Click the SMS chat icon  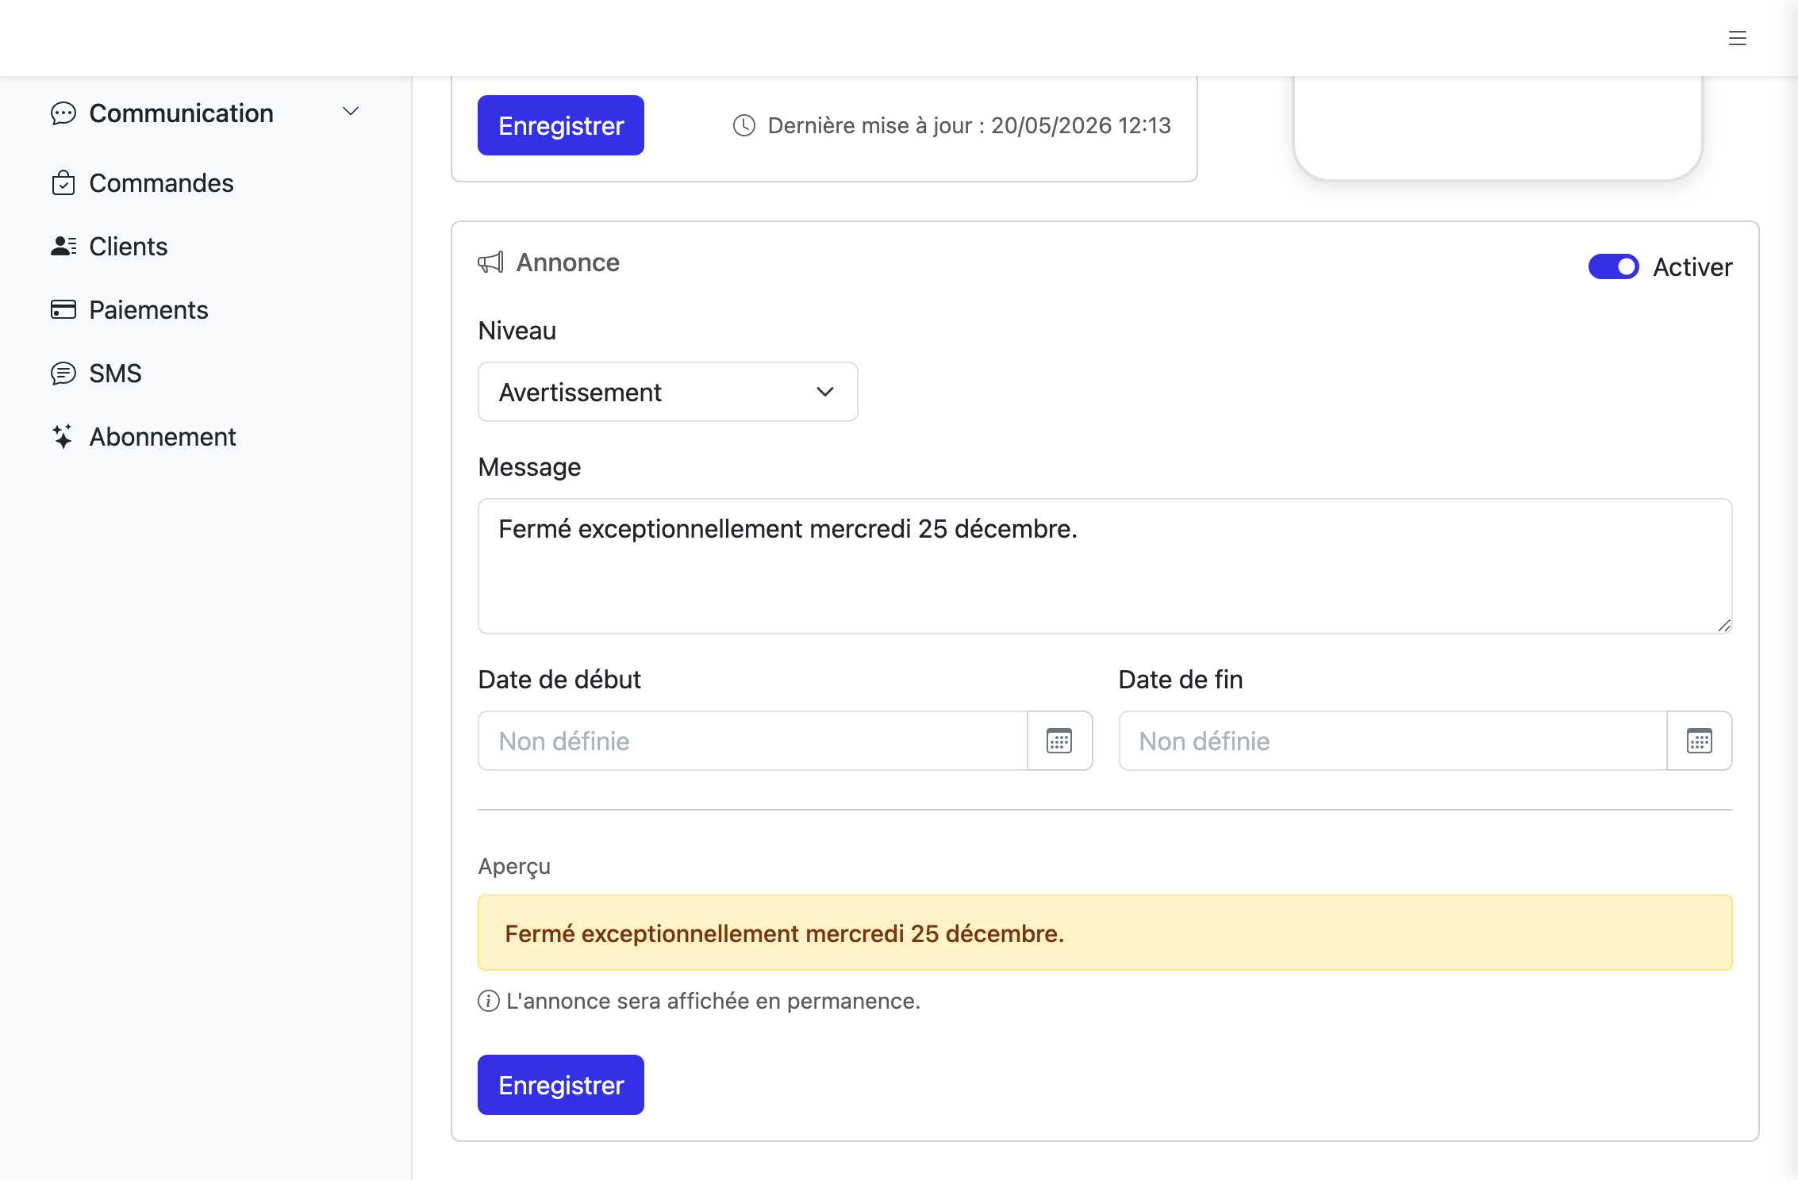point(63,373)
